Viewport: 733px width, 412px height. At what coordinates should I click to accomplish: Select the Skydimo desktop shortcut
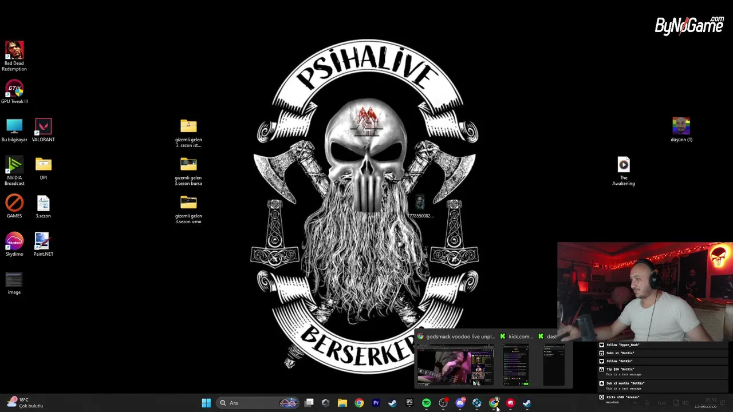click(14, 245)
